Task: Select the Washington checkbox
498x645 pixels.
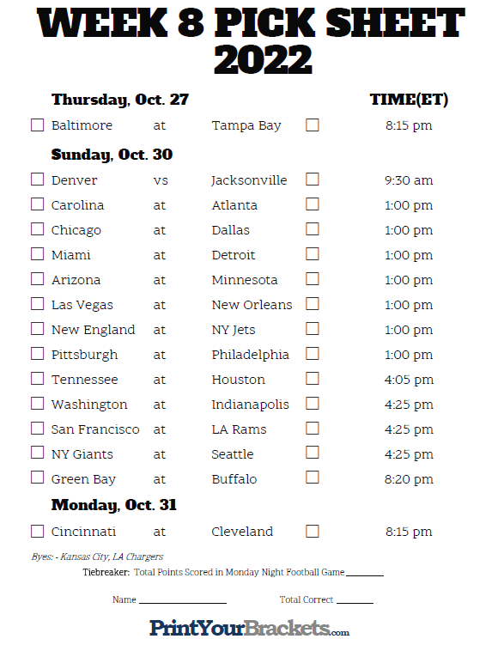Action: [38, 404]
